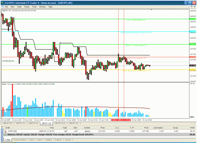Click the order time 2009.04.14 19:34

click(46, 131)
